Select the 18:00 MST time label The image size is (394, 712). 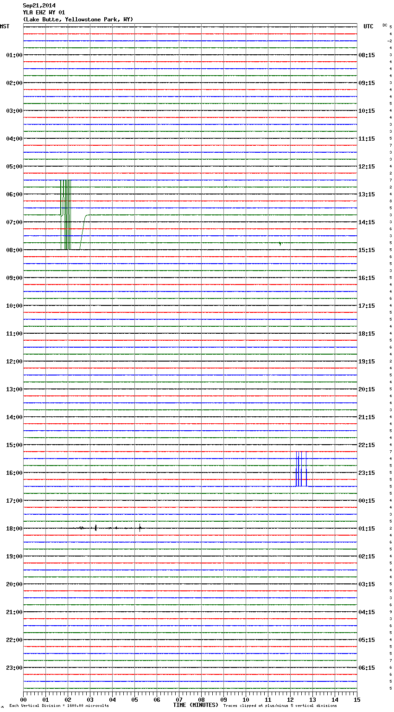tap(14, 529)
